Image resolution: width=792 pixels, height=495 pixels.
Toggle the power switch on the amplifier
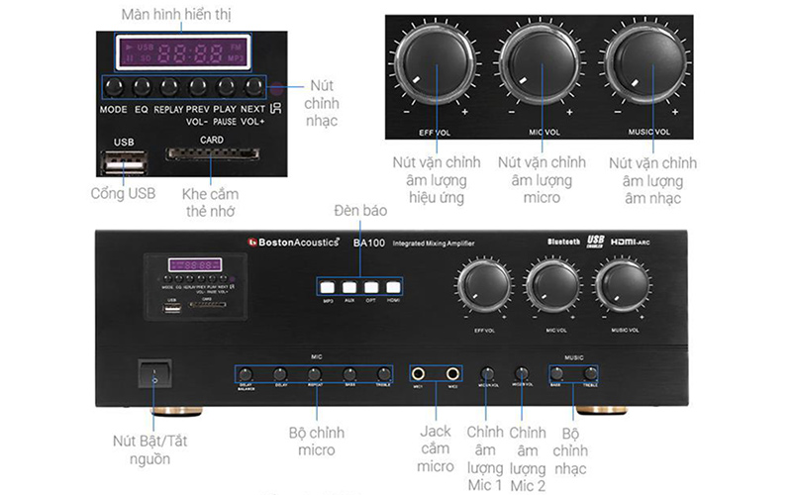click(153, 374)
